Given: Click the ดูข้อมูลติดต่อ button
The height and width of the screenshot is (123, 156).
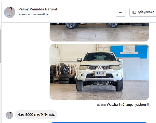Looking at the screenshot, I should pyautogui.click(x=143, y=12).
